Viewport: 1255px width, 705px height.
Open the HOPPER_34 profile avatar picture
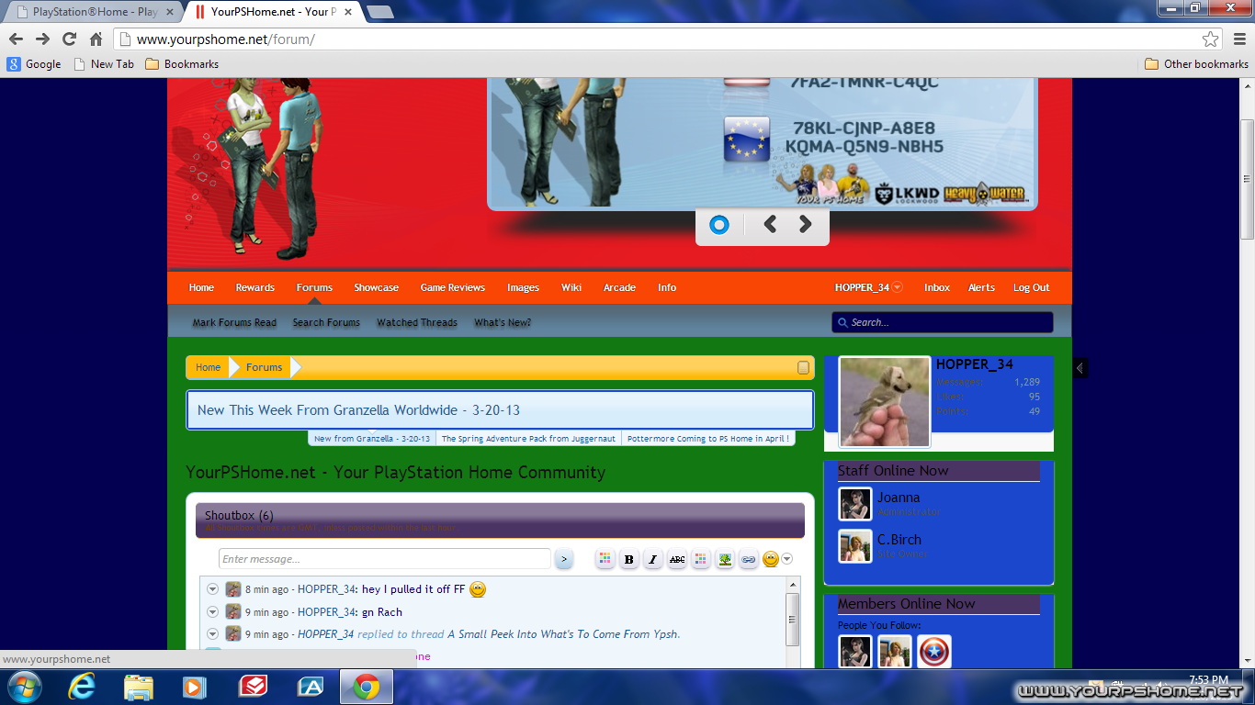pos(885,402)
